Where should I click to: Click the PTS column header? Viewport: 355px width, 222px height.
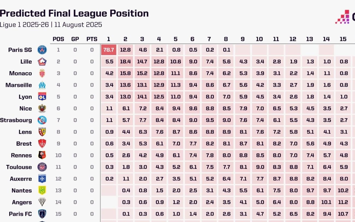[x=92, y=39]
